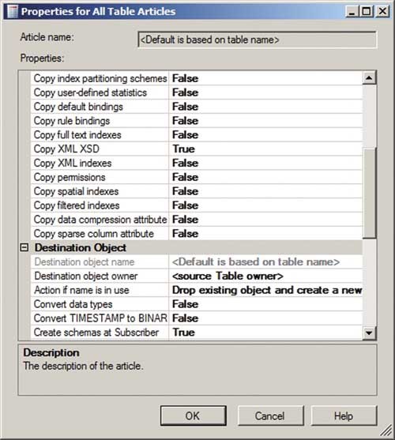Screen dimensions: 395x440
Task: Select Action if name is in use value
Action: click(265, 290)
